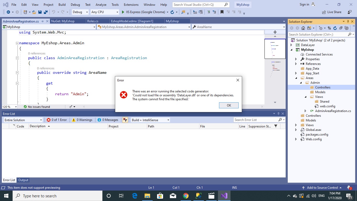The width and height of the screenshot is (357, 201).
Task: Click the Home icon in Solution Explorer
Action: pos(303,28)
